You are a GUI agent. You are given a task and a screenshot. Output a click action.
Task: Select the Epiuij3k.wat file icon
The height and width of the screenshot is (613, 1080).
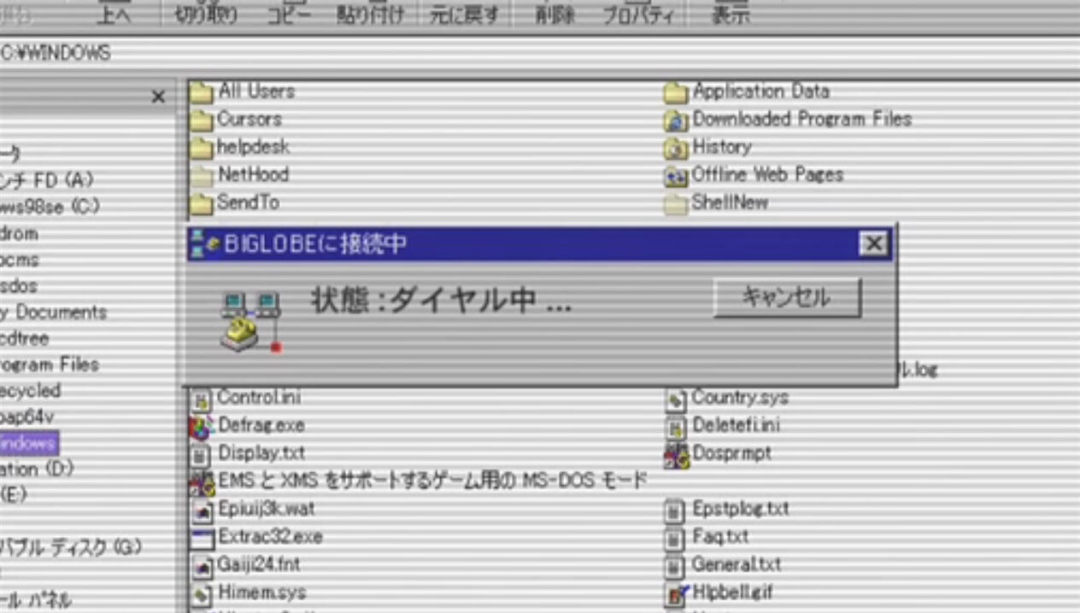202,511
